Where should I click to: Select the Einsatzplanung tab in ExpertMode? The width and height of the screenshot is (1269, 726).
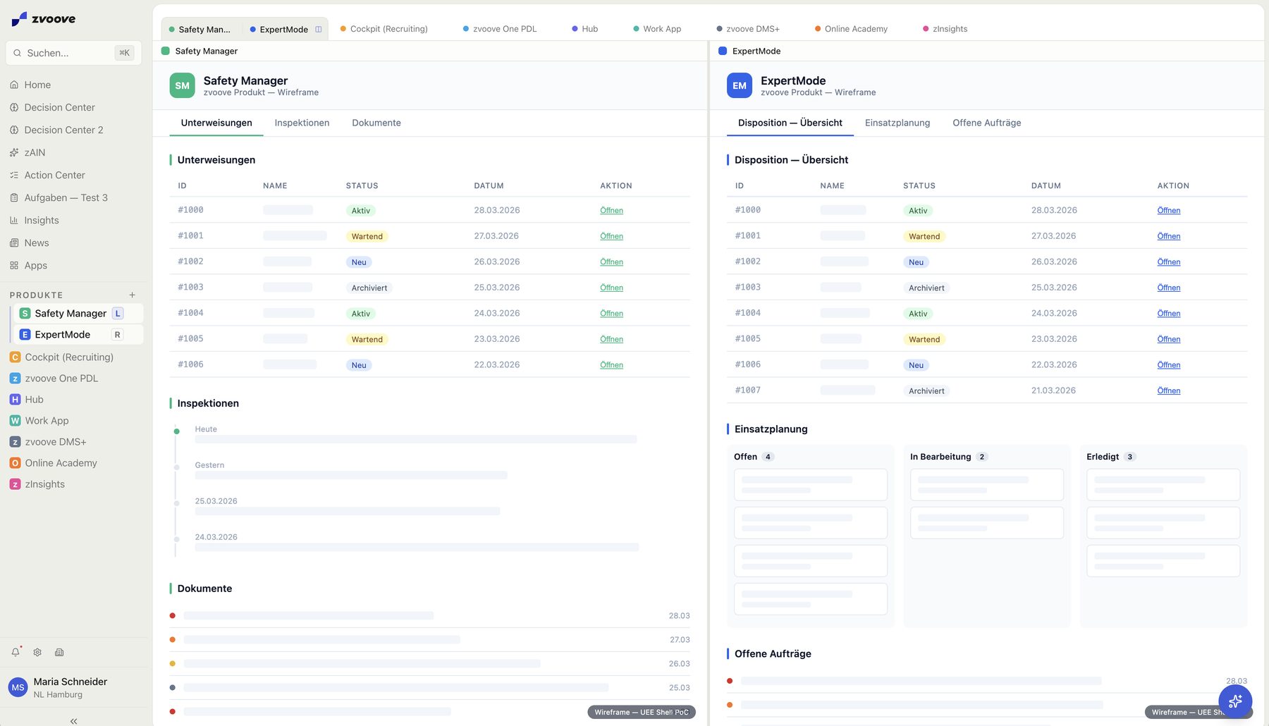click(x=897, y=123)
